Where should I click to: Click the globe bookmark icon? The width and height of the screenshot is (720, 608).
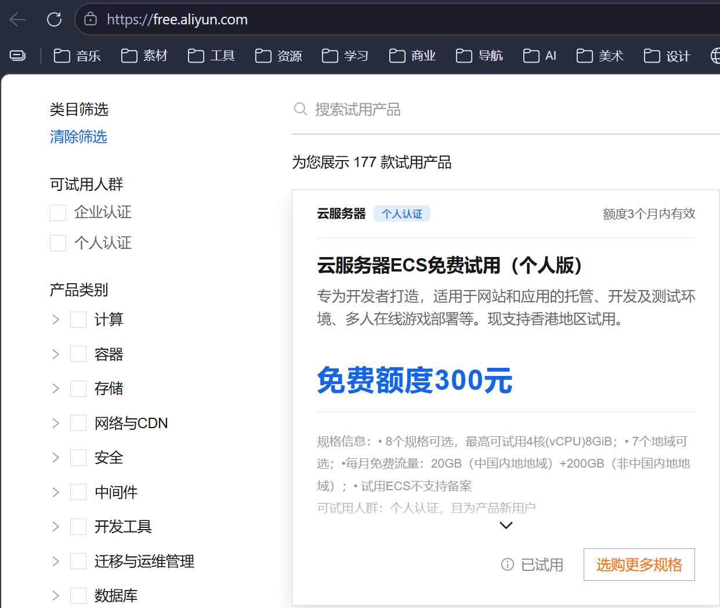pos(715,56)
